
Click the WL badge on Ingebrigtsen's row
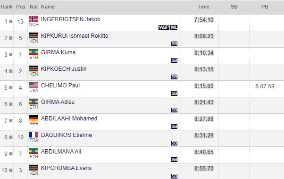tap(174, 27)
